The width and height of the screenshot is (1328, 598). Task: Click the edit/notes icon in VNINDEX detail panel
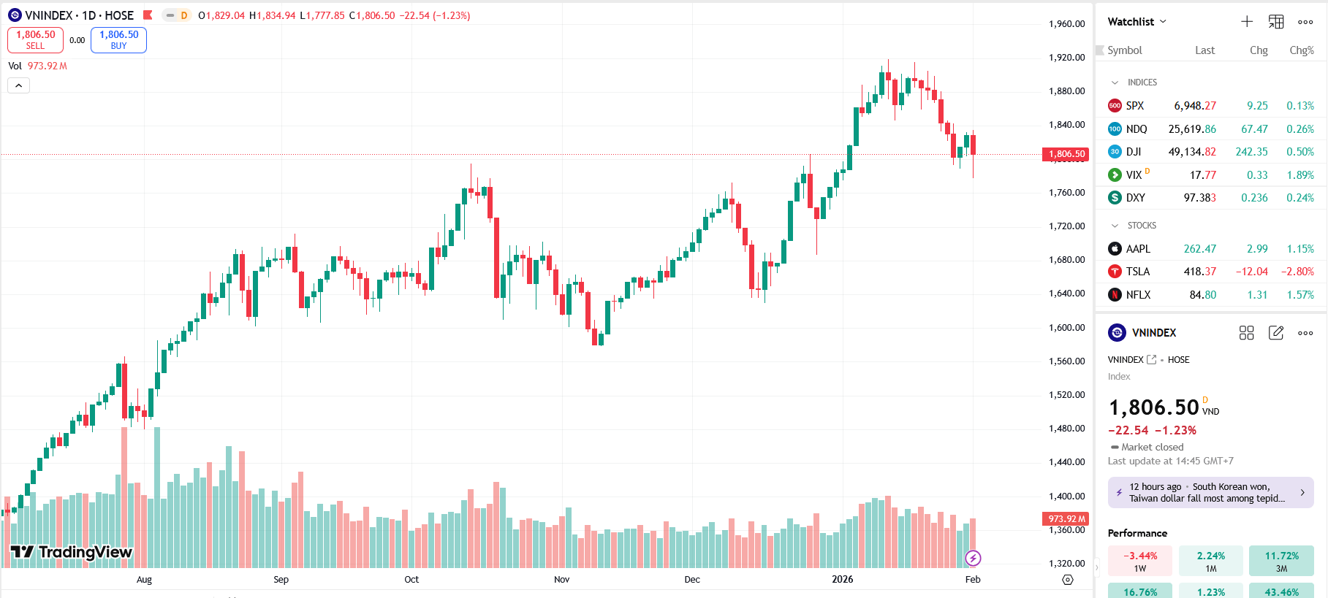1276,332
